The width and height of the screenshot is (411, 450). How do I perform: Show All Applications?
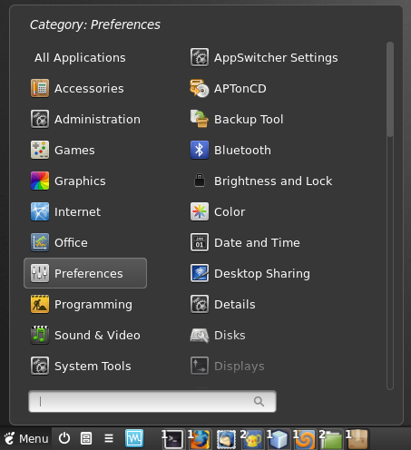point(80,57)
